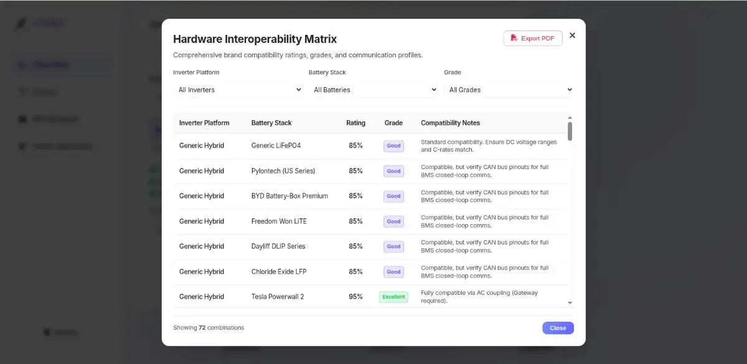This screenshot has height=364, width=747.
Task: Open the All Grades filter dropdown
Action: 509,90
